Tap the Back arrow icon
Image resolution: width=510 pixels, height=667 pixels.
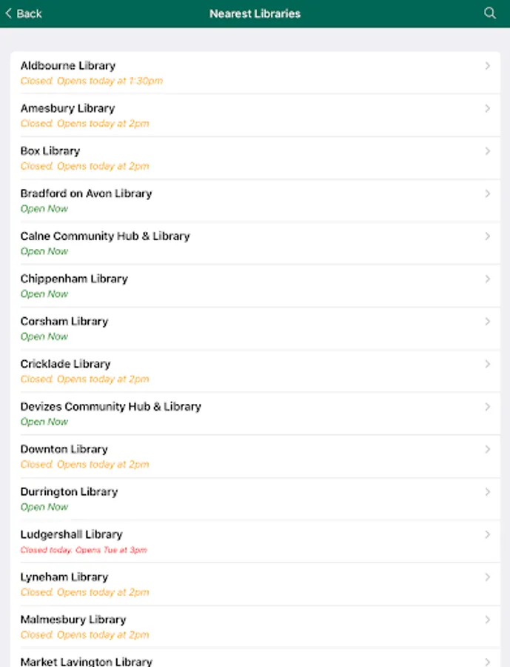coord(8,13)
